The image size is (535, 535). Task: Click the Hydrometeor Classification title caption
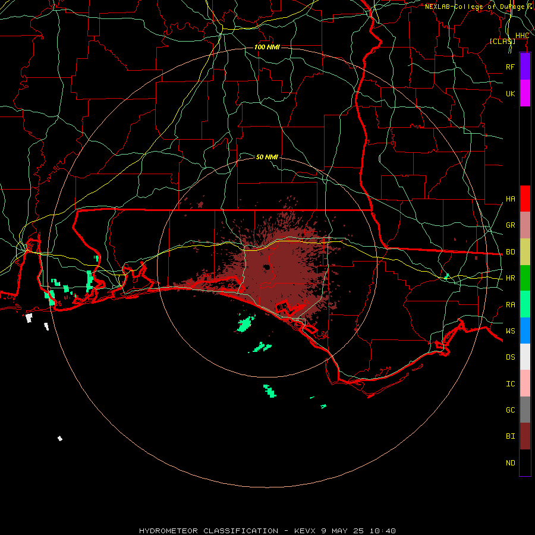(267, 531)
